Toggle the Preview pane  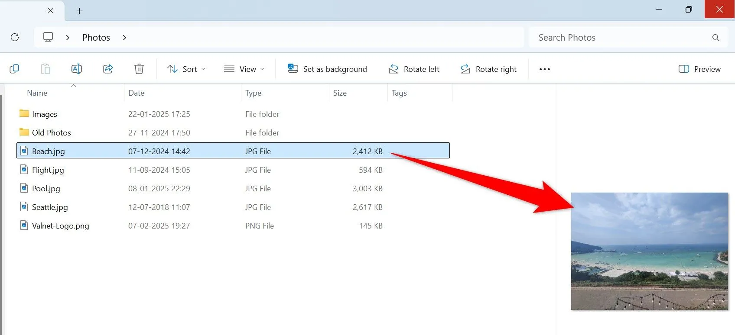click(x=699, y=69)
